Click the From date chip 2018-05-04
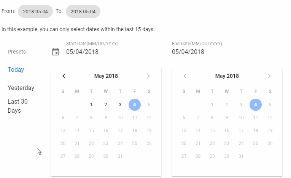The image size is (291, 178). click(35, 11)
